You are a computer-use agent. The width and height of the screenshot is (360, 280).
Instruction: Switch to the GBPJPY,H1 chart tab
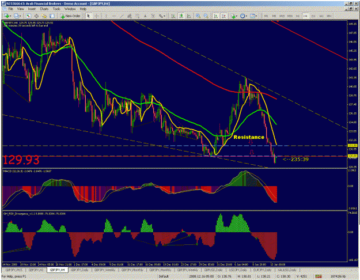tap(36, 270)
